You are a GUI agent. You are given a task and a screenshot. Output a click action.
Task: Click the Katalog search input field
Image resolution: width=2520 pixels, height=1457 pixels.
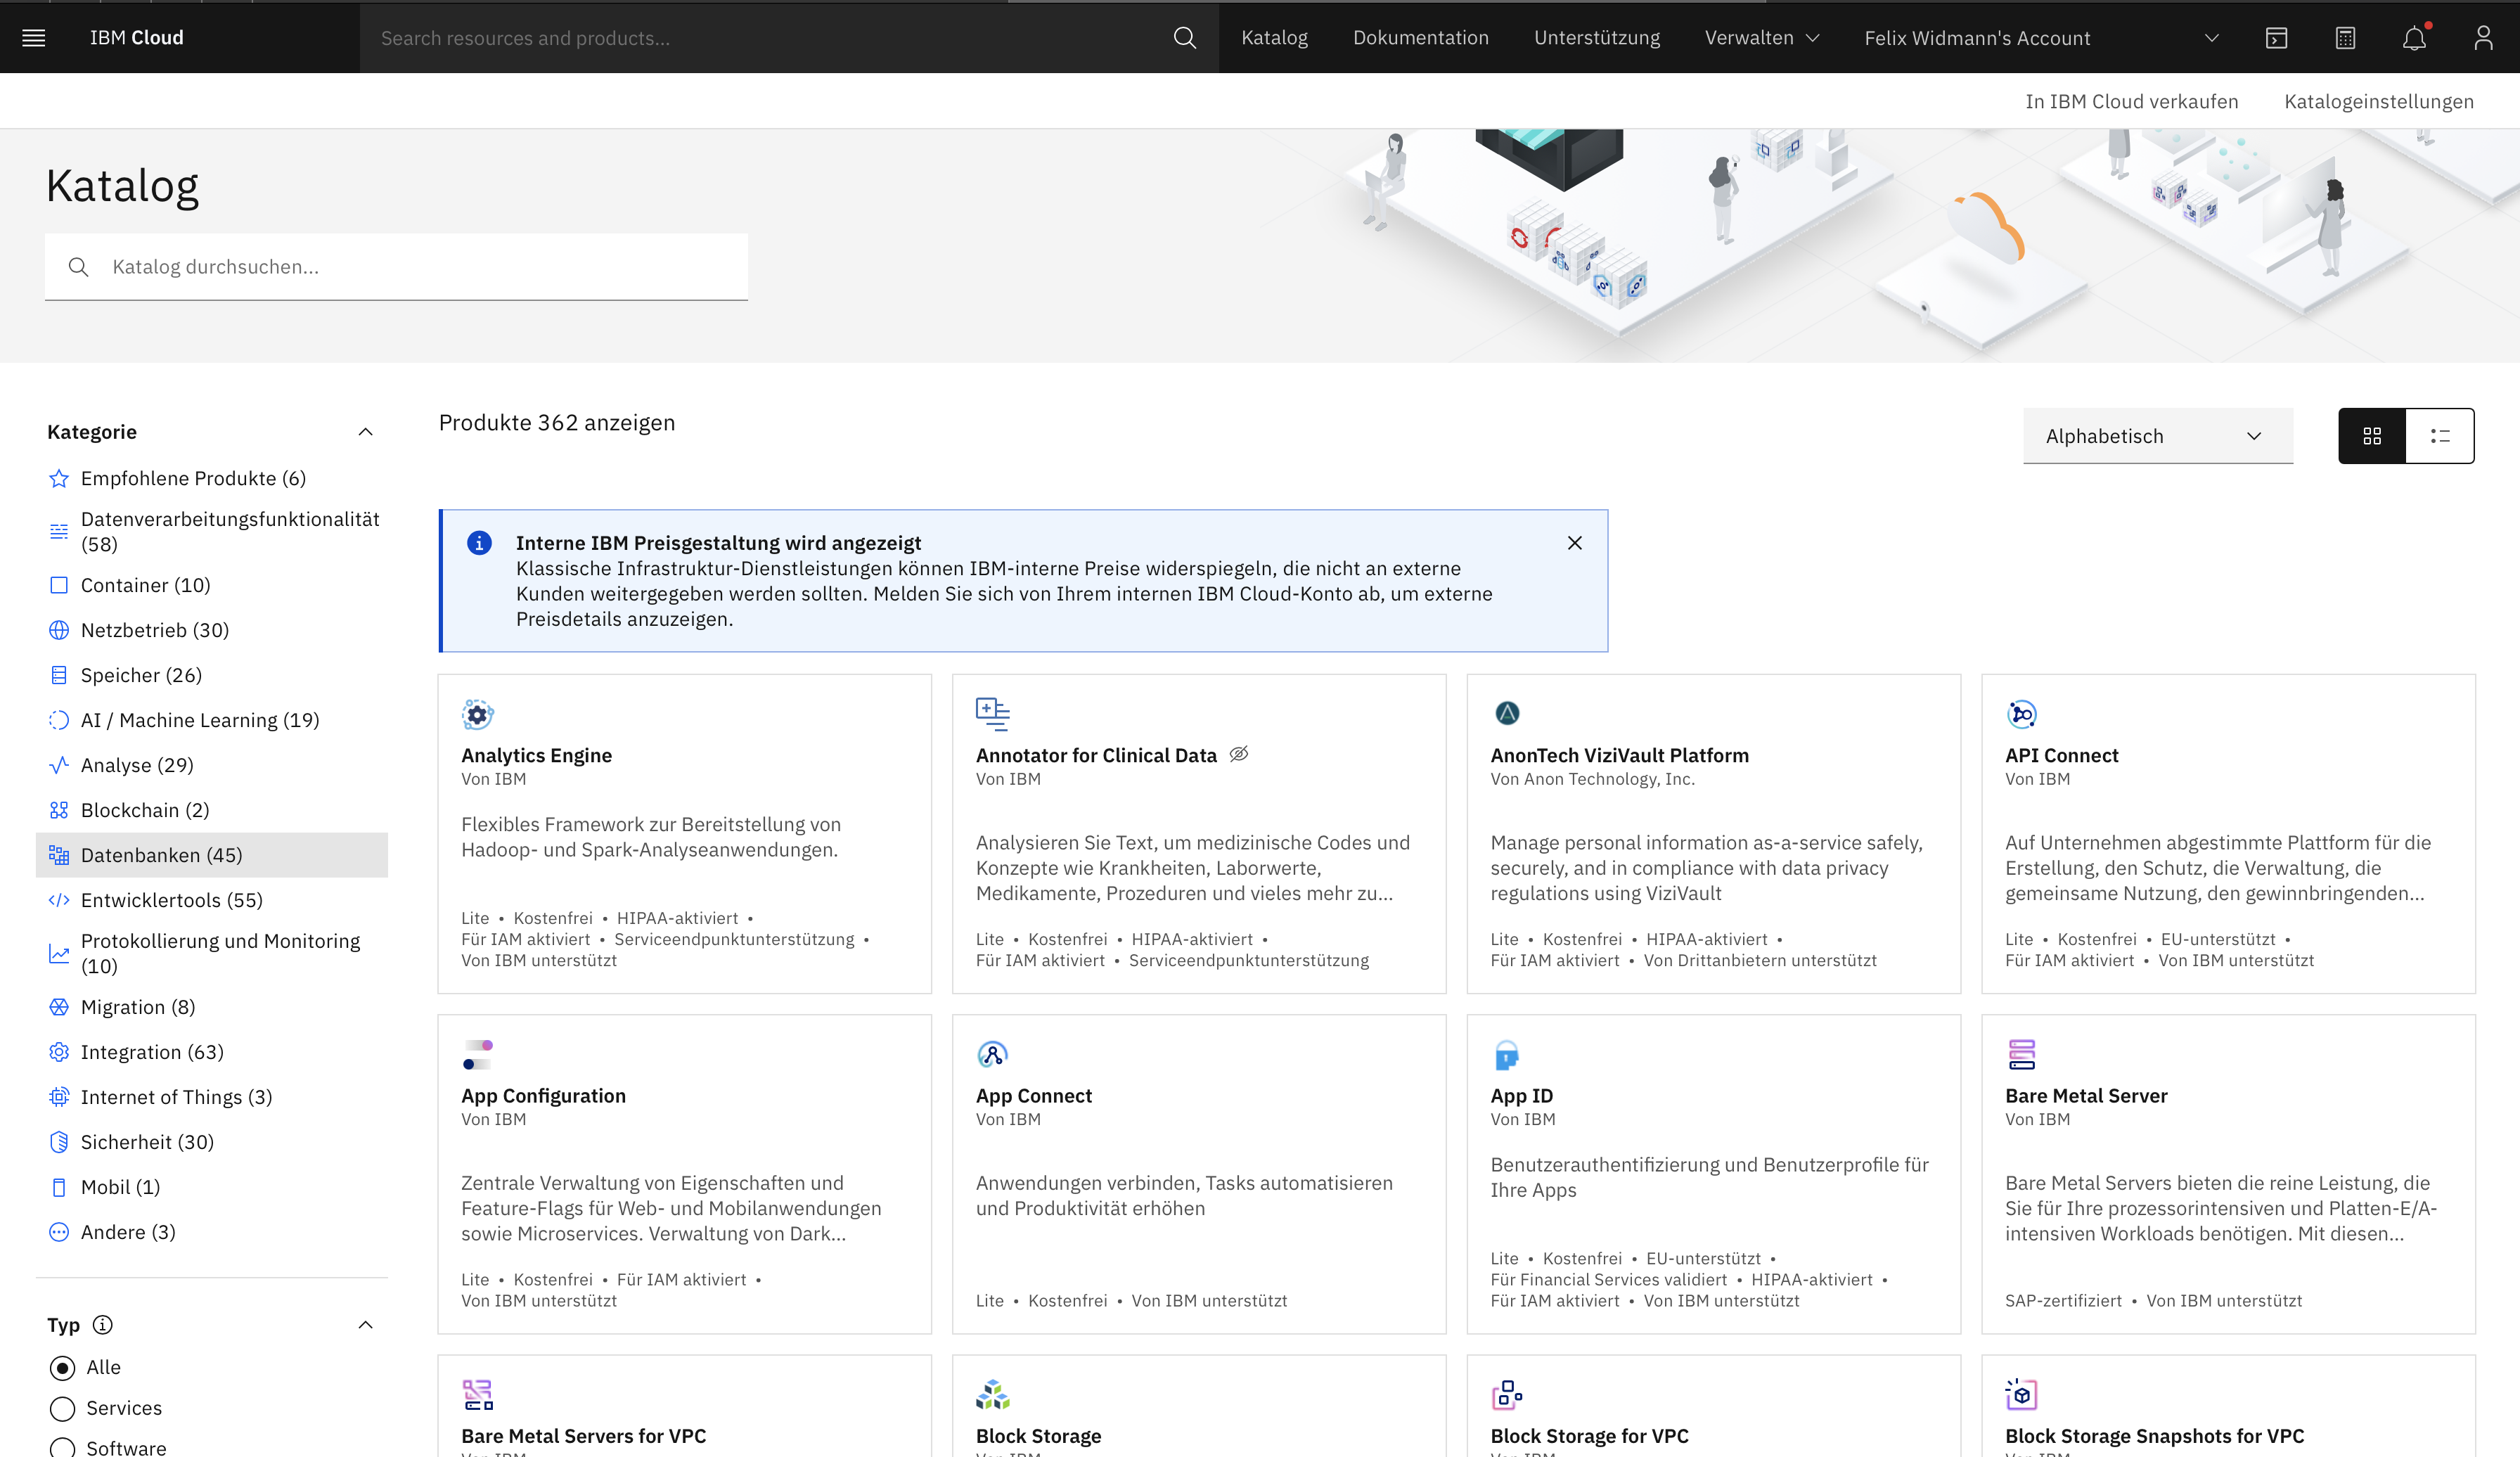click(395, 265)
